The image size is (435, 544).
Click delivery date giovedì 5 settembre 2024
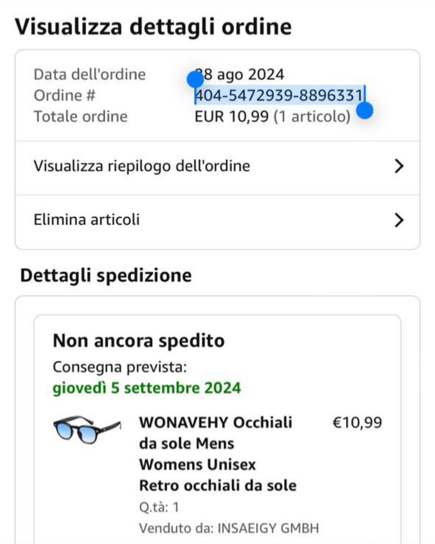(147, 388)
